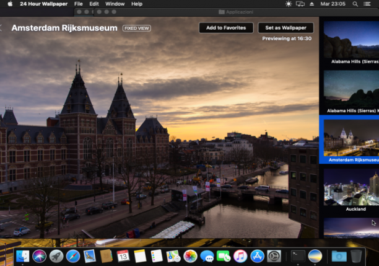Open the Apple menu
Screen dimensions: 379x266
tap(10, 4)
